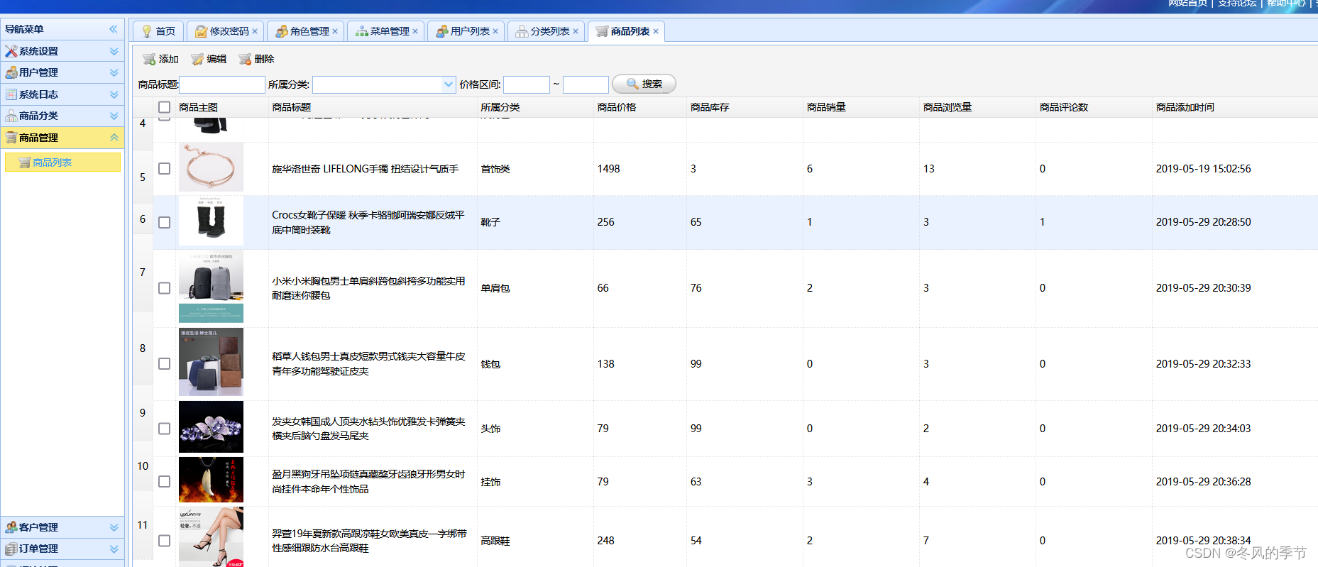Switch to the 菜单管理 tab
The image size is (1318, 567).
pos(384,31)
